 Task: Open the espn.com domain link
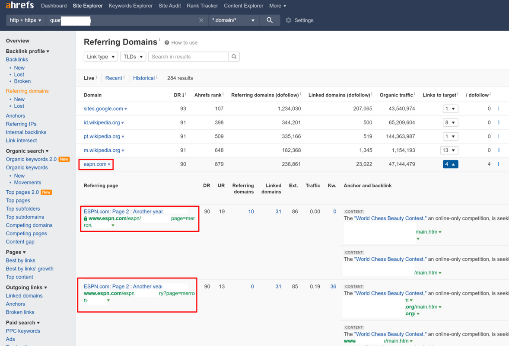95,164
